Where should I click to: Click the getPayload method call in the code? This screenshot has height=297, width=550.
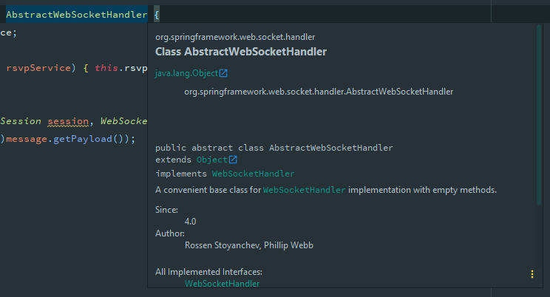[x=83, y=139]
